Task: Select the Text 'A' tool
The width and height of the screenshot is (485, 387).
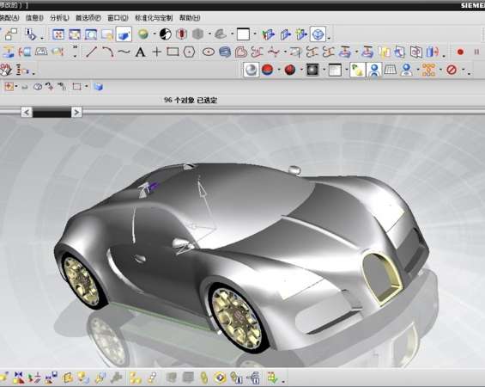Action: coord(141,52)
